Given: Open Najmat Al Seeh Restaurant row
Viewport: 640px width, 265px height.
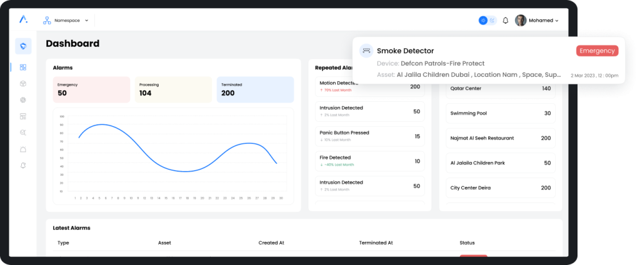Looking at the screenshot, I should [x=501, y=138].
